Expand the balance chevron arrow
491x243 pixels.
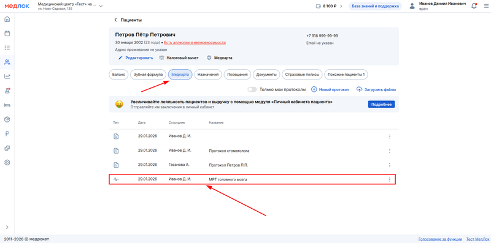pos(341,6)
